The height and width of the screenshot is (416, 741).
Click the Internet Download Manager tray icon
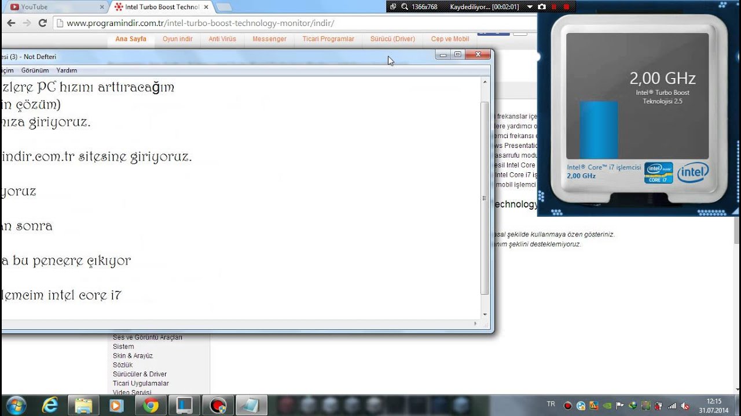point(633,406)
